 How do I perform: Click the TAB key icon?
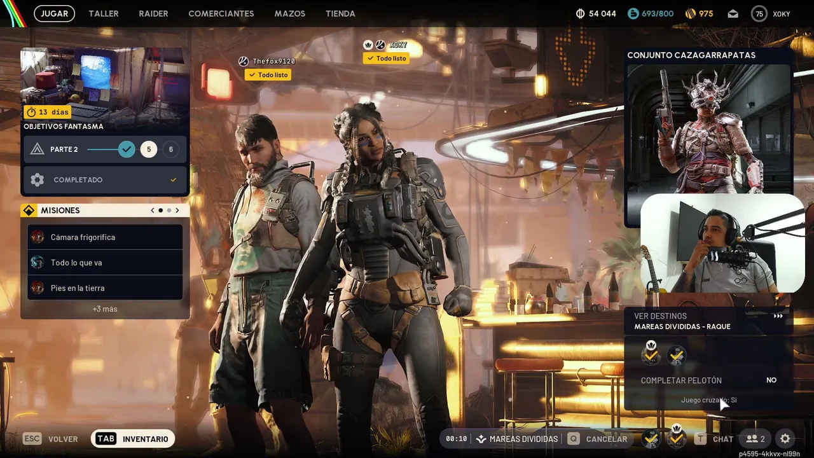point(106,439)
